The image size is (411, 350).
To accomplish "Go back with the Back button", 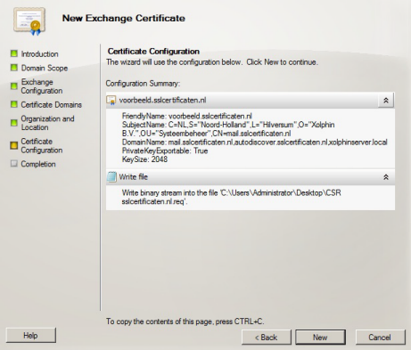I will coord(267,338).
